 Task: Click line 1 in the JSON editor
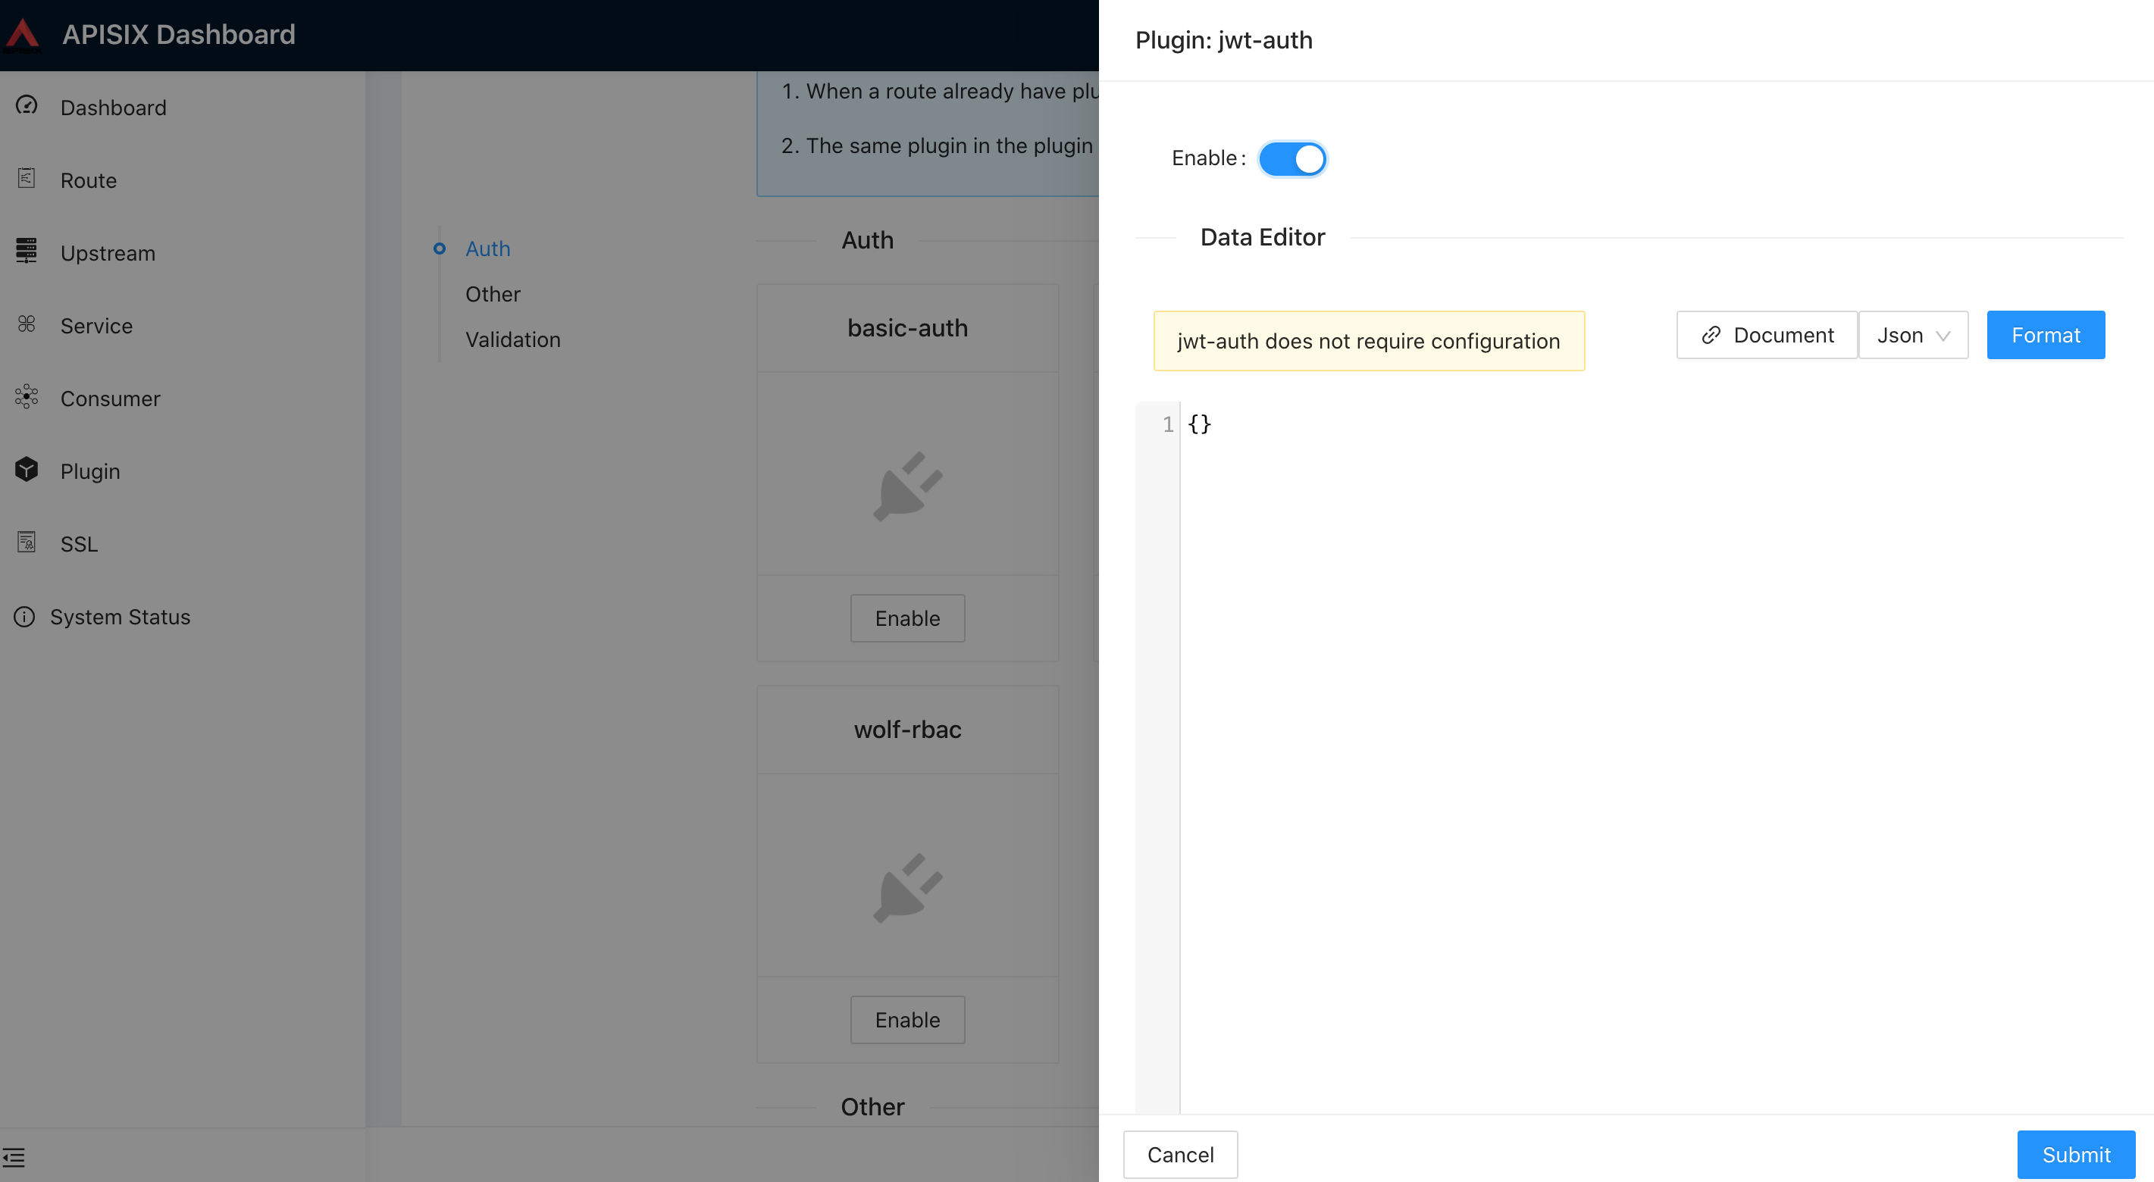click(x=1199, y=424)
